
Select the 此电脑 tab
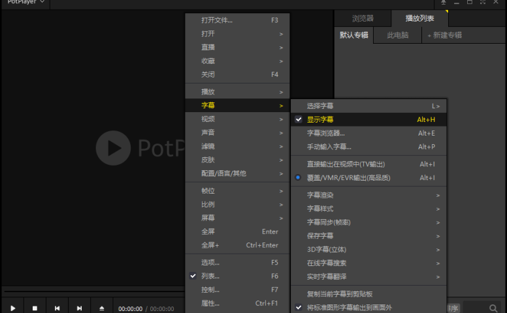point(398,35)
